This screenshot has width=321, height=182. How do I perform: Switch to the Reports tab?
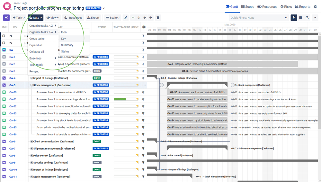(303, 6)
